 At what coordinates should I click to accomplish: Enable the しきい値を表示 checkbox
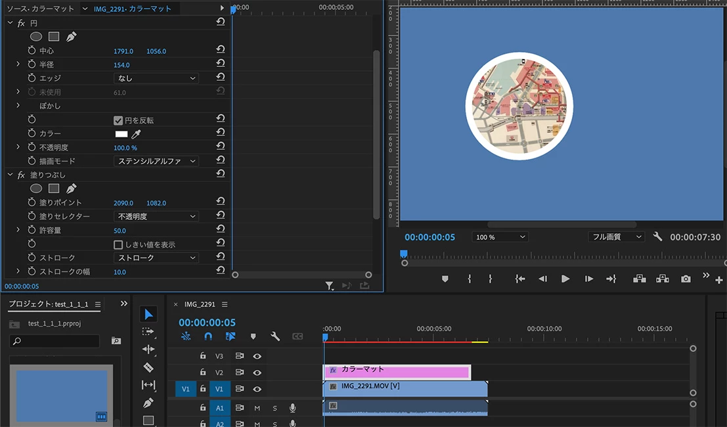pos(118,245)
